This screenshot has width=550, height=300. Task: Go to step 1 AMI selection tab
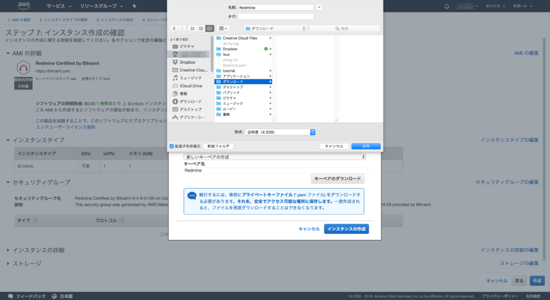19,20
